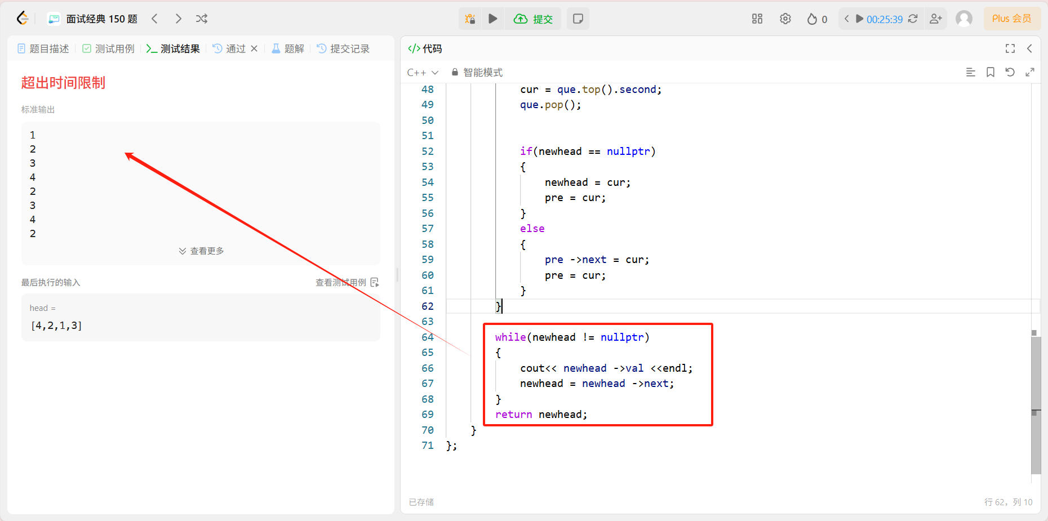
Task: Click the 代码 panel tab
Action: (425, 48)
